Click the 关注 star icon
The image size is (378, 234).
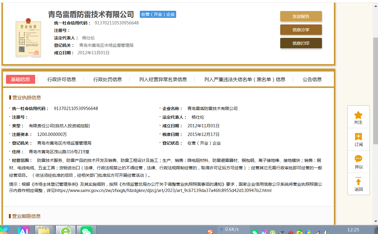(358, 115)
